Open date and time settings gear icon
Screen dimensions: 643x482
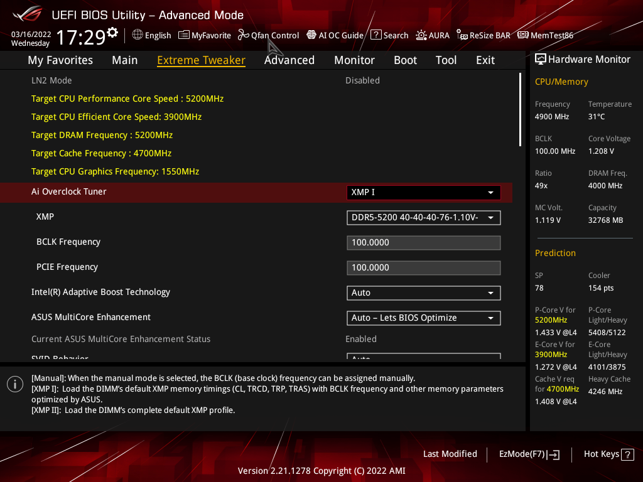[x=112, y=33]
